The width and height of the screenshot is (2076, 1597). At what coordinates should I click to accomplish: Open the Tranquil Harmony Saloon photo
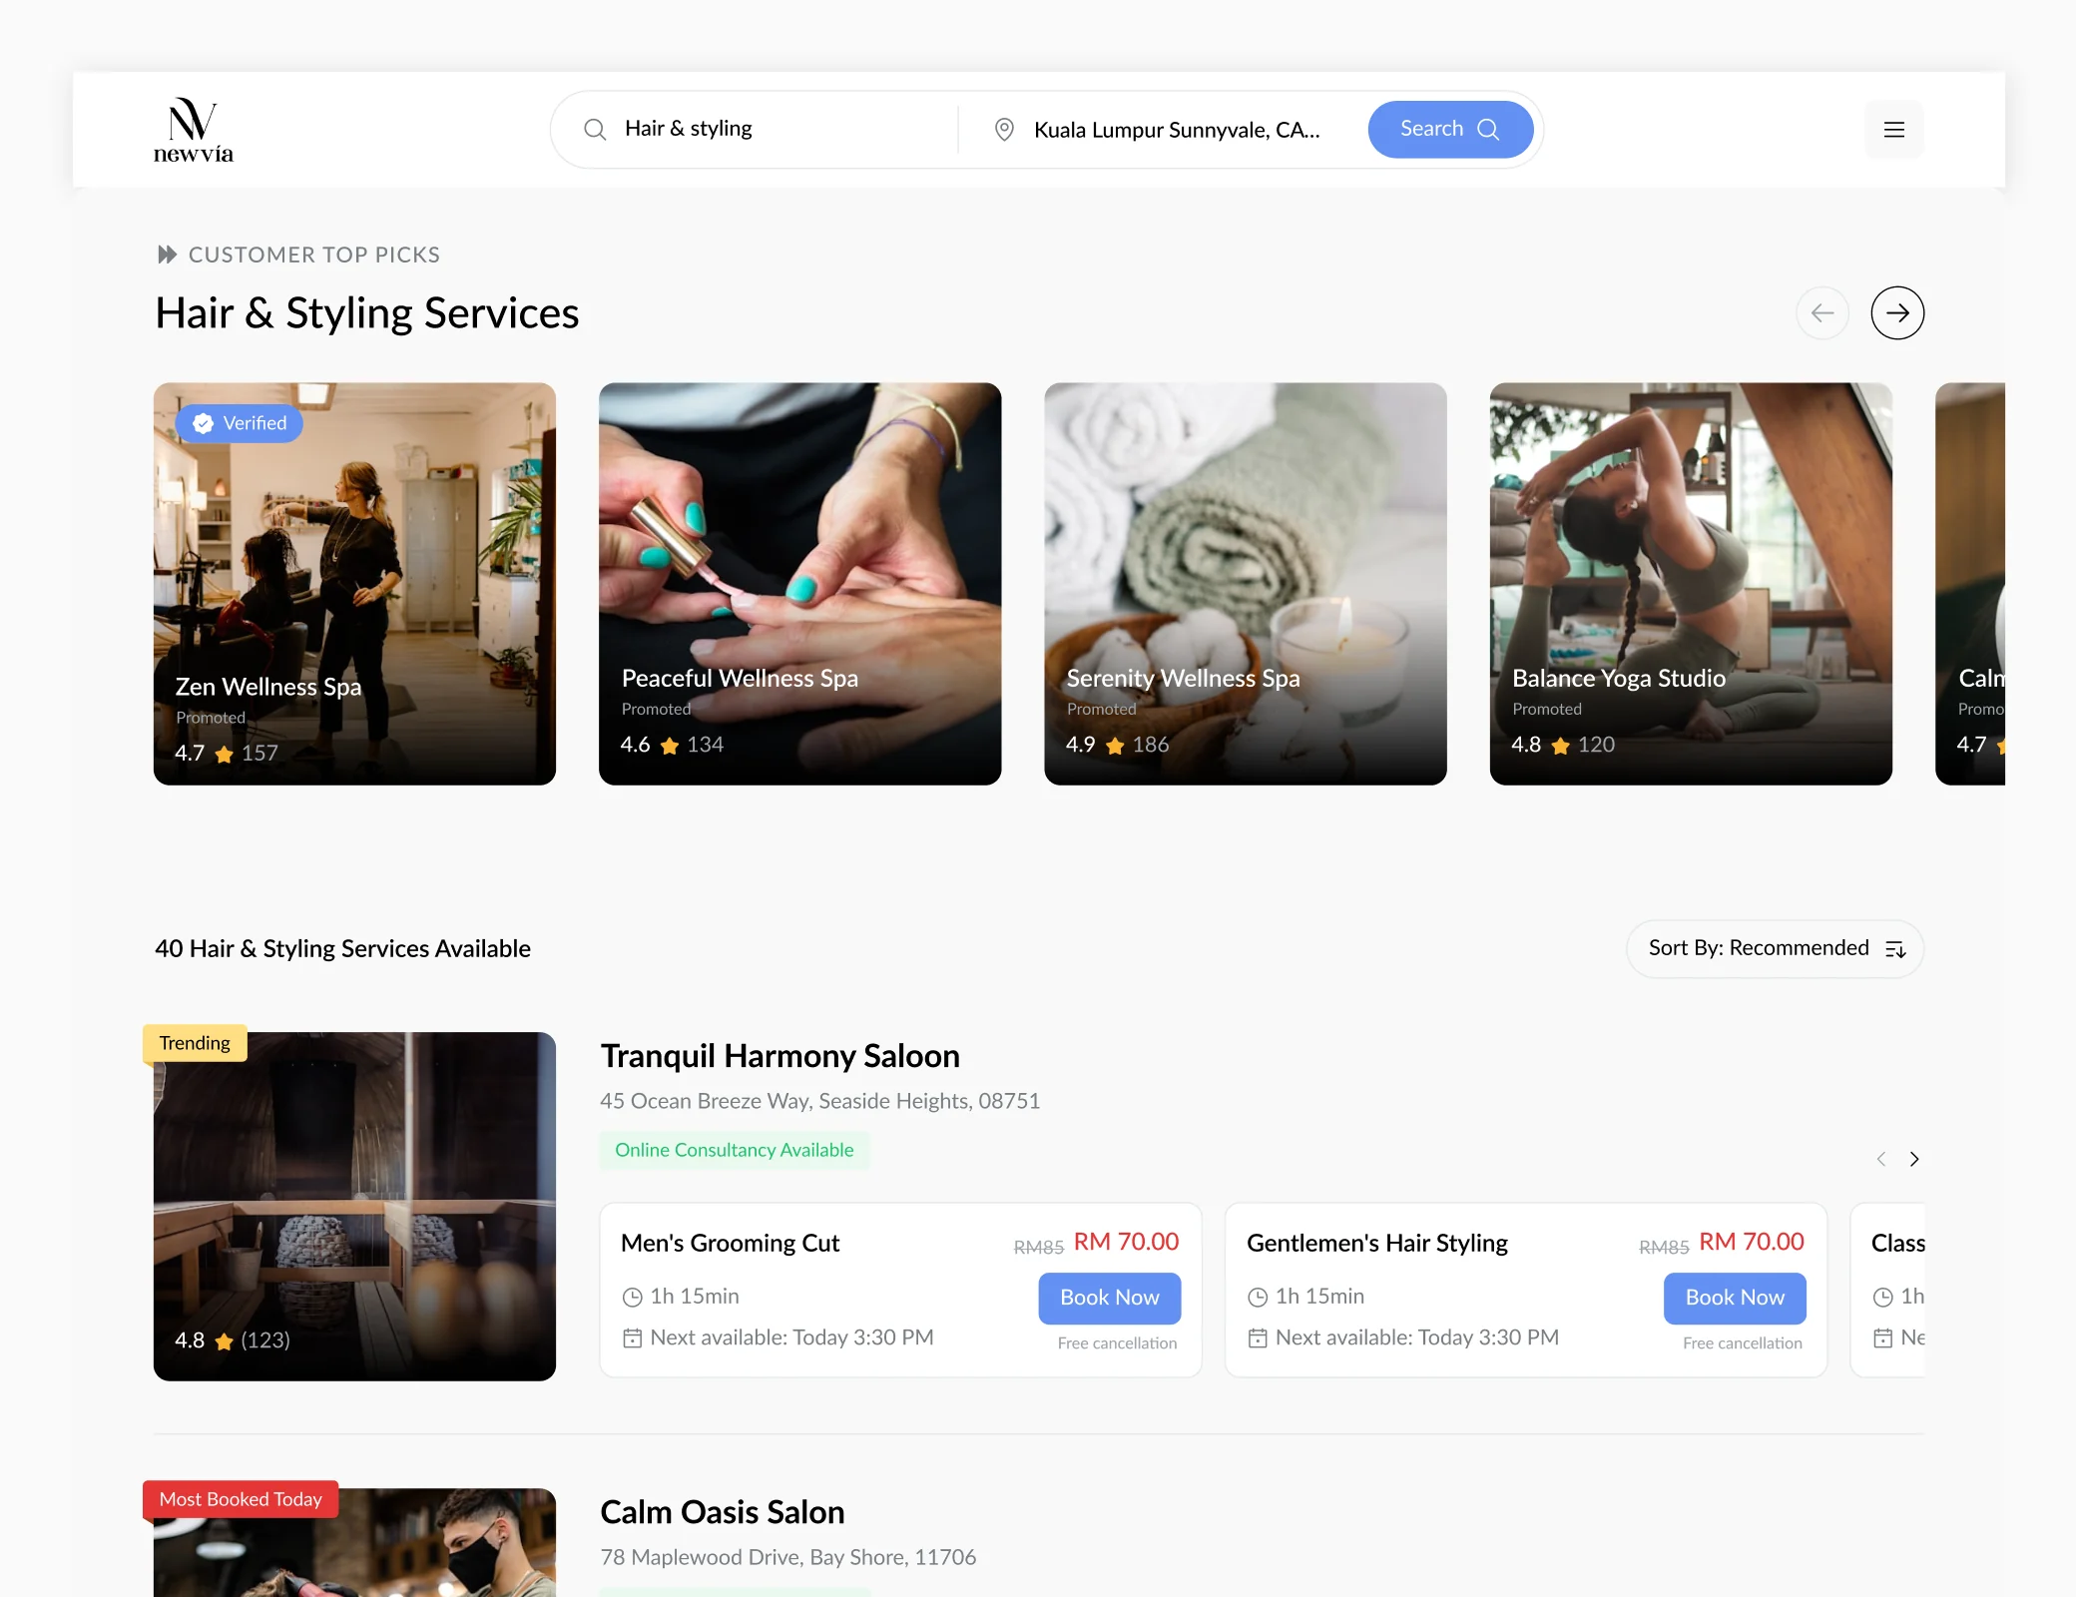pyautogui.click(x=354, y=1207)
